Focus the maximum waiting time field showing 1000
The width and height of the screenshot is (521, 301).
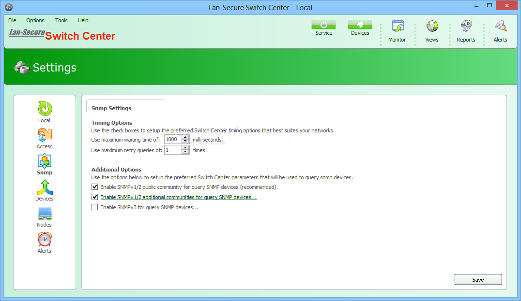pyautogui.click(x=173, y=139)
